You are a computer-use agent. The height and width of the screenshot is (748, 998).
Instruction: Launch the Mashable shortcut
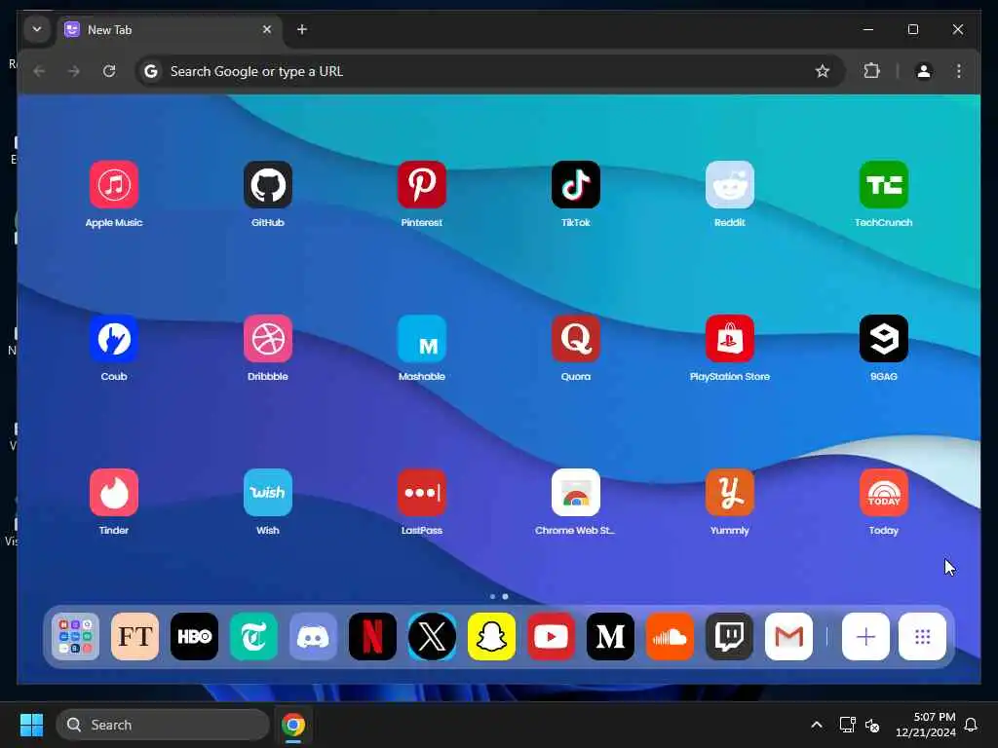pyautogui.click(x=422, y=339)
